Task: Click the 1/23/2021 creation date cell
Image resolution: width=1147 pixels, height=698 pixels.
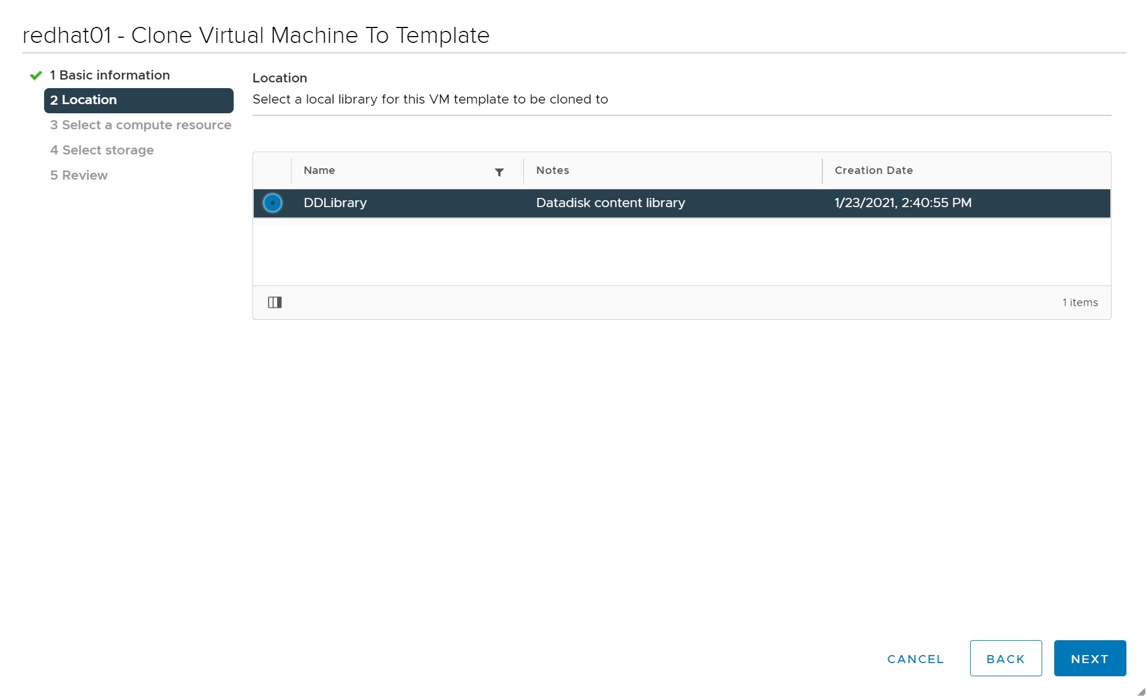Action: pyautogui.click(x=903, y=203)
